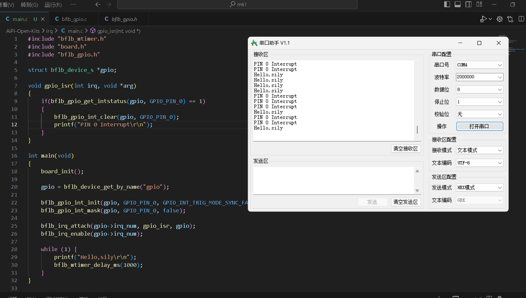Click AiPi-Open-Kits in breadcrumb
526x298 pixels.
coord(23,31)
